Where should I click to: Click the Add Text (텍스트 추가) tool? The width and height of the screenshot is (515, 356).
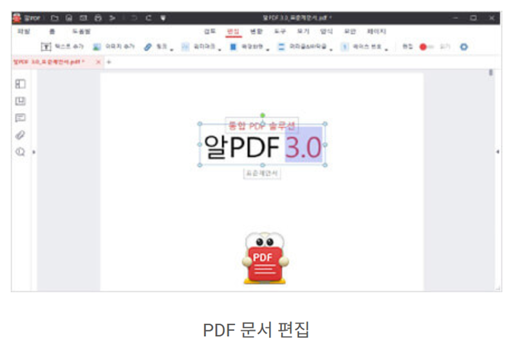click(62, 47)
